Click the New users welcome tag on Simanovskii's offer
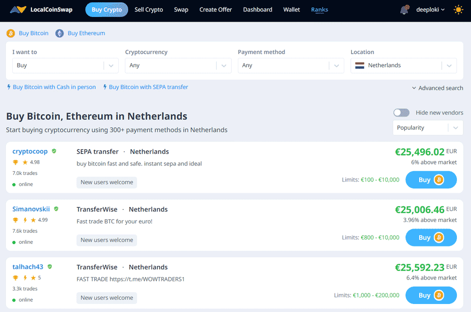Screen dimensions: 471x312 point(106,240)
